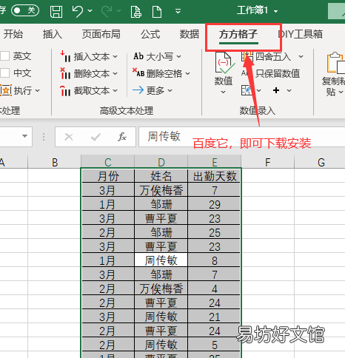345x358 pixels.
Task: Select column D header
Action: (x=161, y=162)
